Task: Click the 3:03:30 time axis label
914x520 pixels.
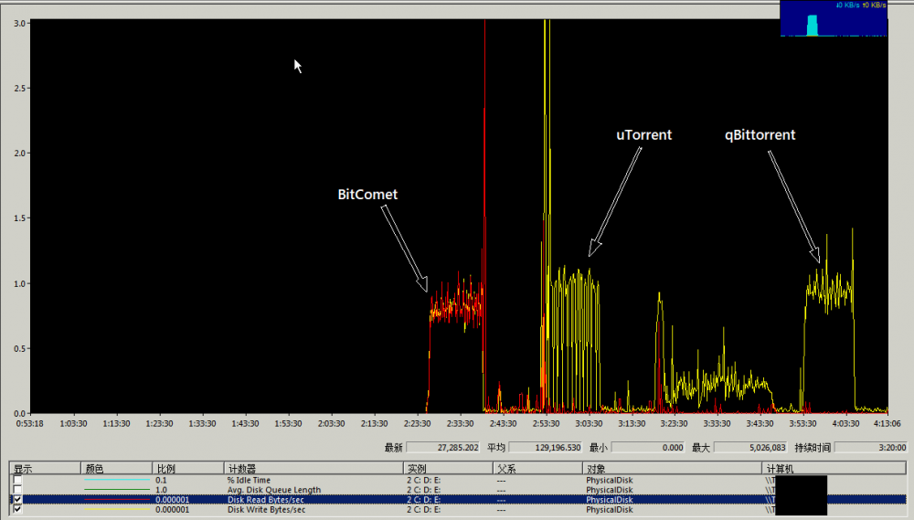Action: tap(589, 423)
